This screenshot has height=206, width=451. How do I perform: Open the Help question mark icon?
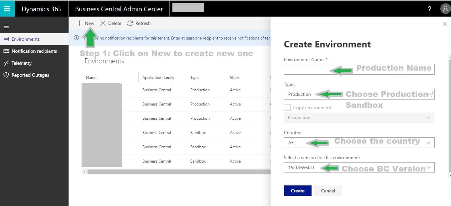[429, 9]
